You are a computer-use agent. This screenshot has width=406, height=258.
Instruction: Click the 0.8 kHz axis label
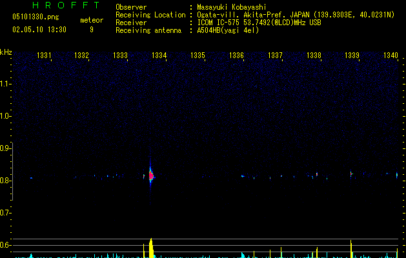point(5,181)
